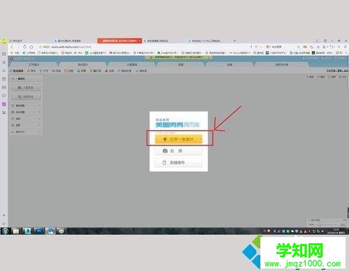
Task: Click the yellow "打开一张图片" button
Action: point(179,139)
